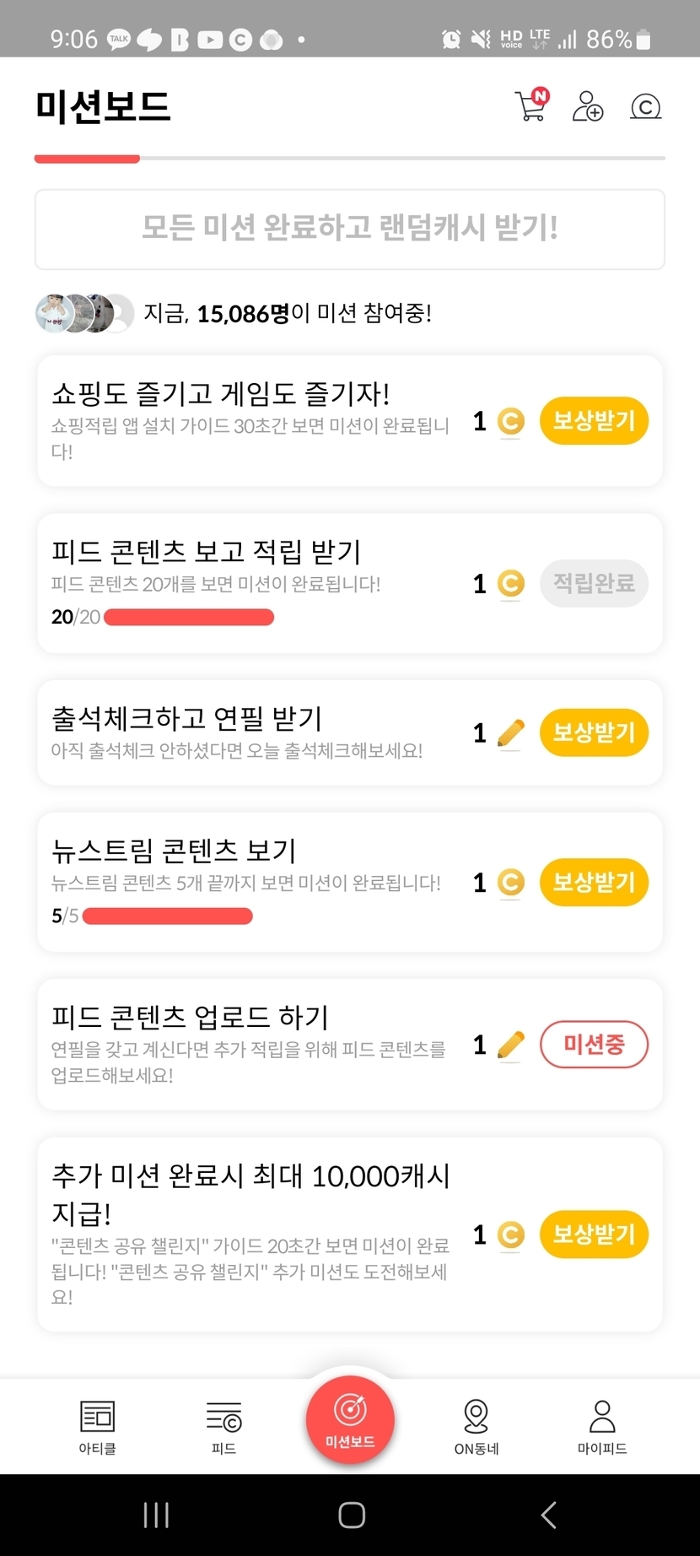Tap the add friend icon
700x1556 pixels.
click(587, 106)
